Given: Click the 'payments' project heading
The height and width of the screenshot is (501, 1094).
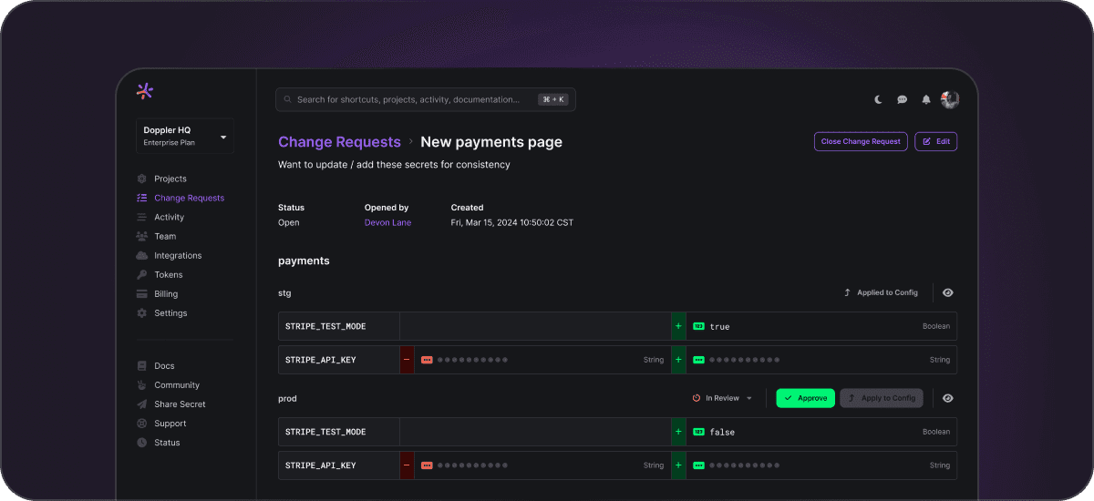Looking at the screenshot, I should [x=304, y=261].
